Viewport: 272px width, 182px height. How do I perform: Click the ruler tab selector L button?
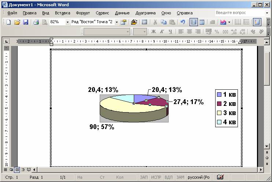point(7,42)
